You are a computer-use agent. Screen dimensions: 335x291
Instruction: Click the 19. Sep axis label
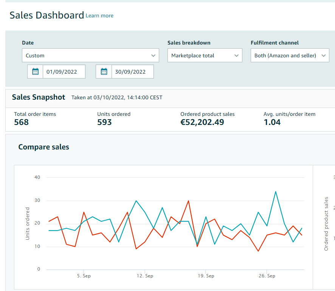[x=205, y=276]
